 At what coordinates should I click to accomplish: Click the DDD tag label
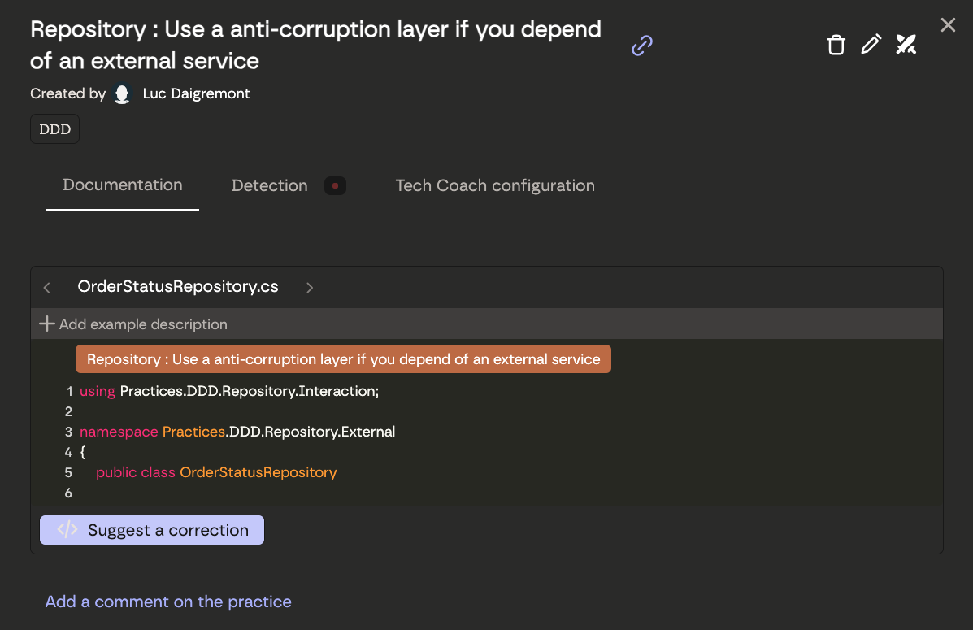coord(55,129)
